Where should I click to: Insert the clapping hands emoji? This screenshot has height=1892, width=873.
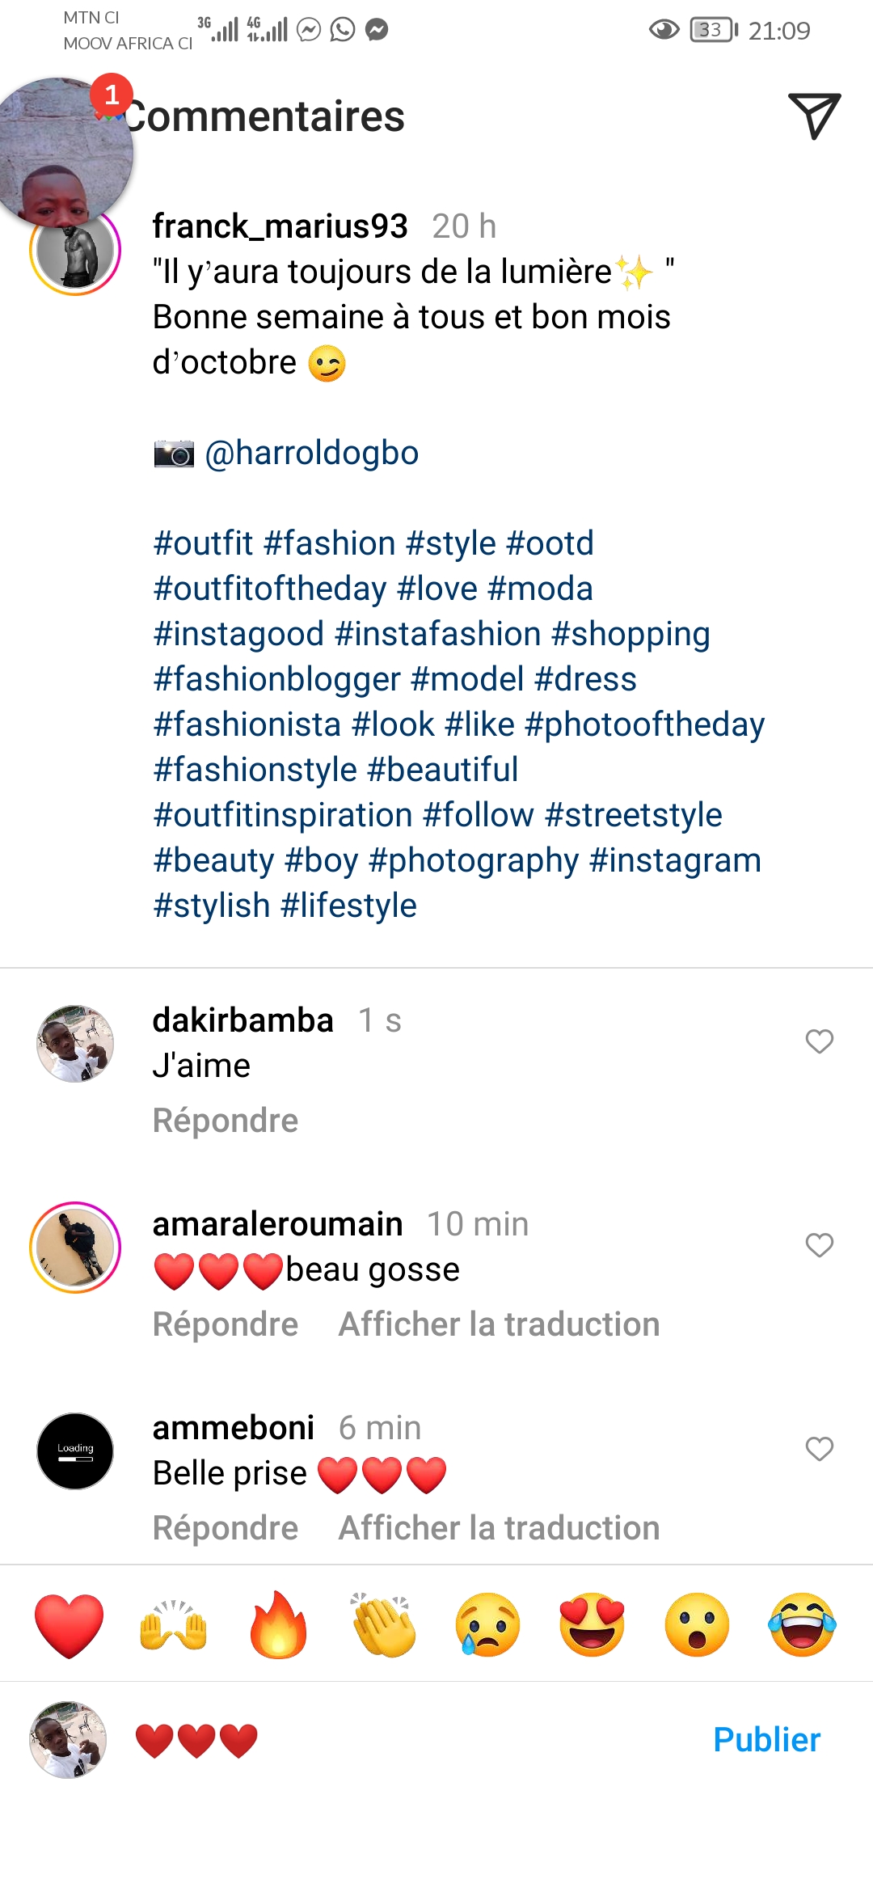[383, 1625]
